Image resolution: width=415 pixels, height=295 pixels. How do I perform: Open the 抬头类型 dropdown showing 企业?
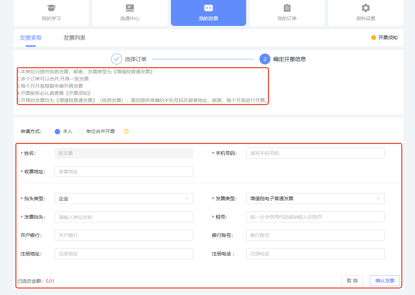point(124,198)
